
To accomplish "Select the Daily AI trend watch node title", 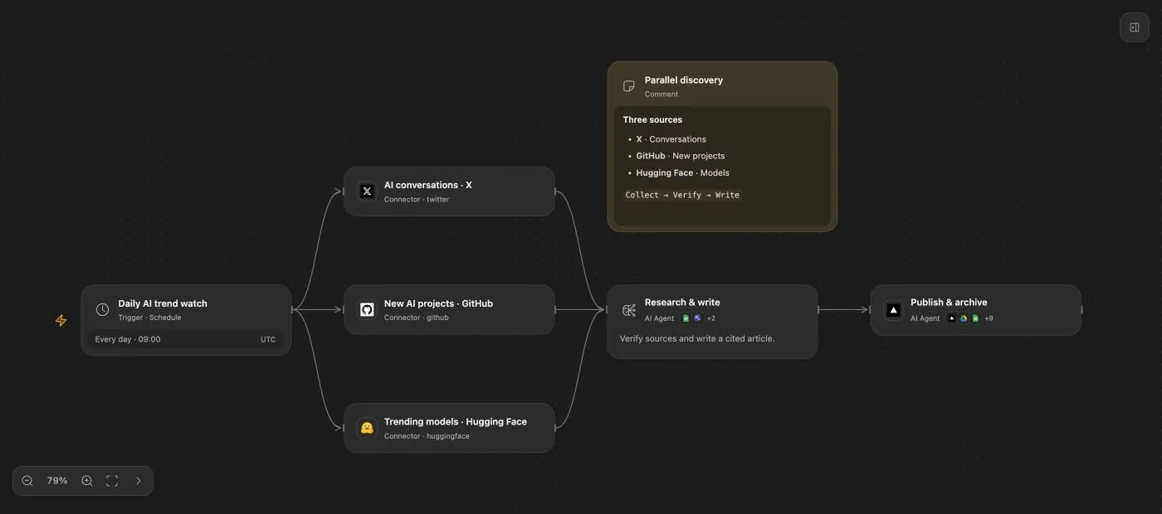I will click(163, 303).
